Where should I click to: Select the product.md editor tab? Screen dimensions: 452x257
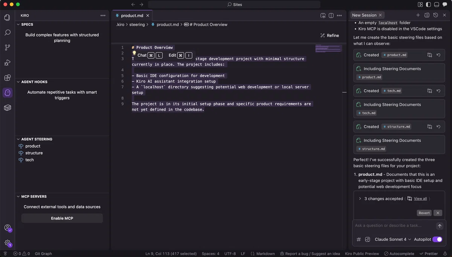pyautogui.click(x=132, y=15)
